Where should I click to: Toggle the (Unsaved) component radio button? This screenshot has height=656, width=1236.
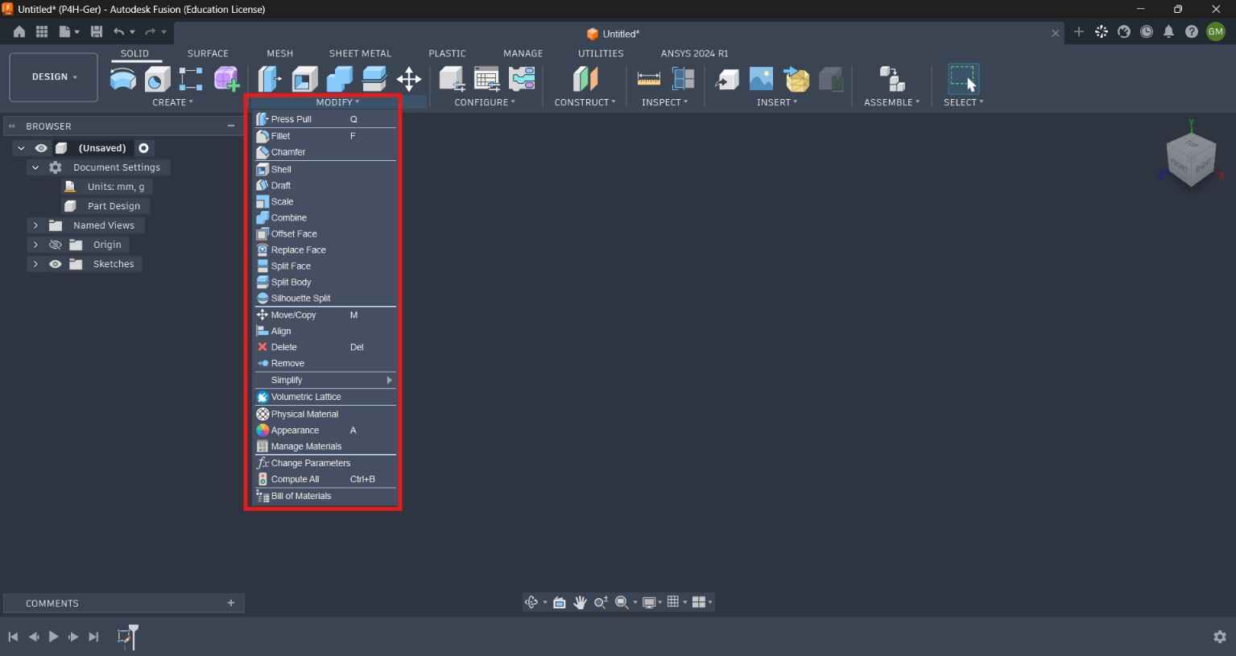(143, 148)
